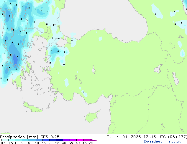Click the legend scale label 25
This screenshot has width=187, height=144.
pos(57,143)
